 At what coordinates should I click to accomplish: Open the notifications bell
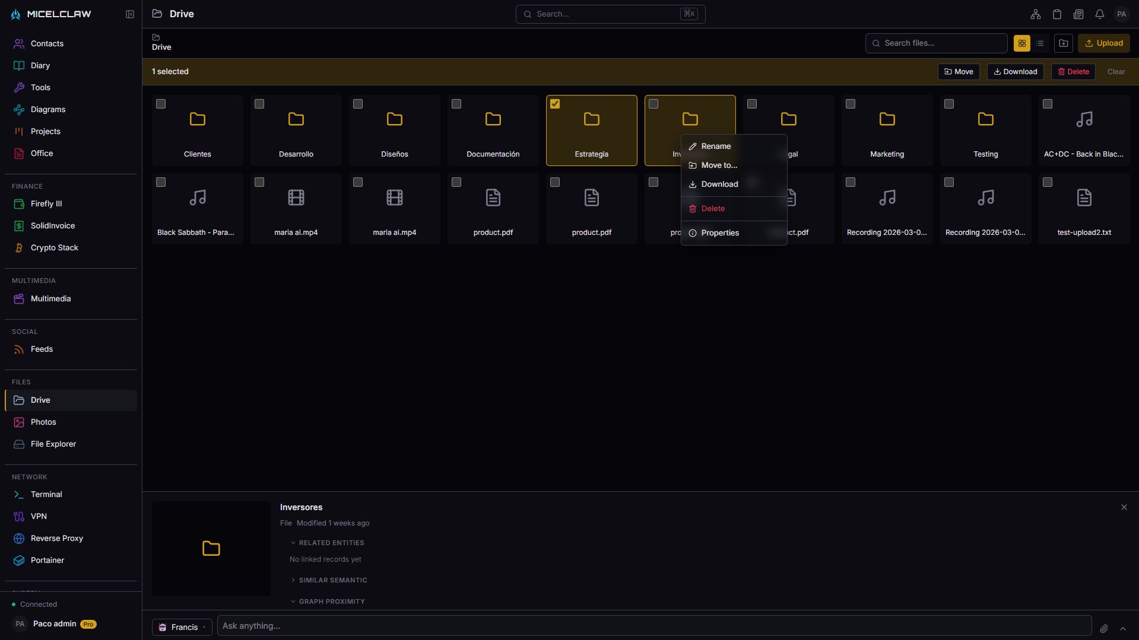pyautogui.click(x=1099, y=14)
